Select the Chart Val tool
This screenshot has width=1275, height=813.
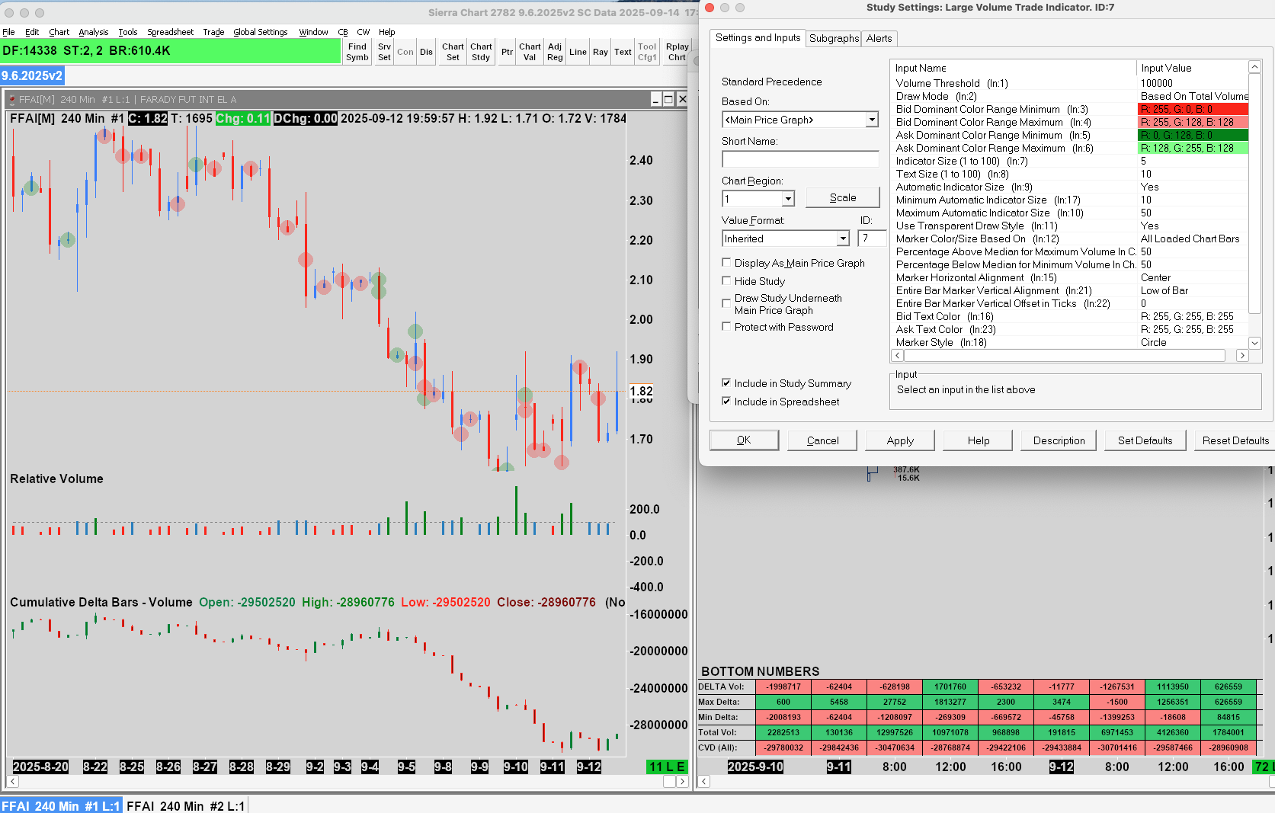point(530,52)
